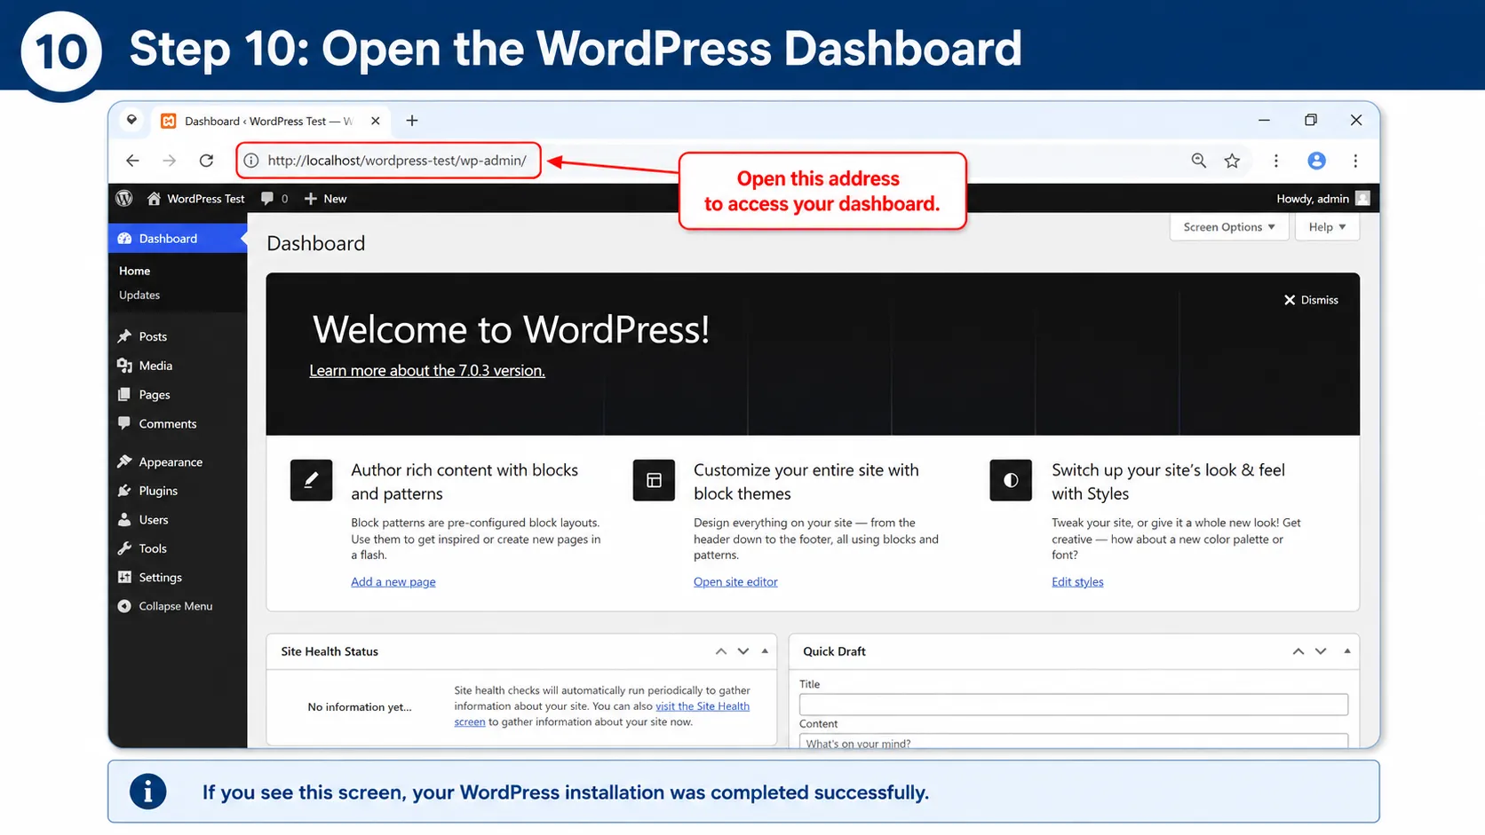Screen dimensions: 1485x835
Task: Open Chrome three-dot menu
Action: pos(1355,161)
